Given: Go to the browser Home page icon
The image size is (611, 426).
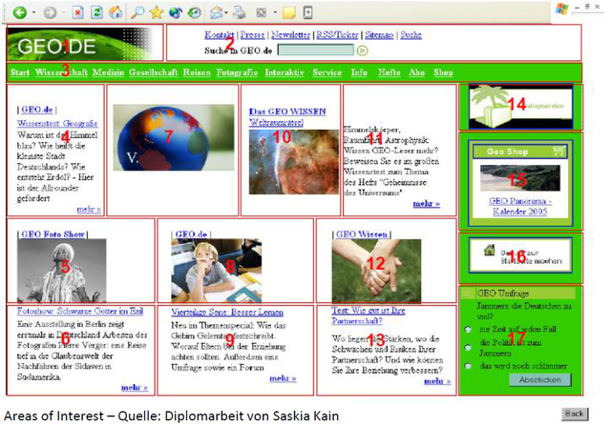Looking at the screenshot, I should coord(116,12).
